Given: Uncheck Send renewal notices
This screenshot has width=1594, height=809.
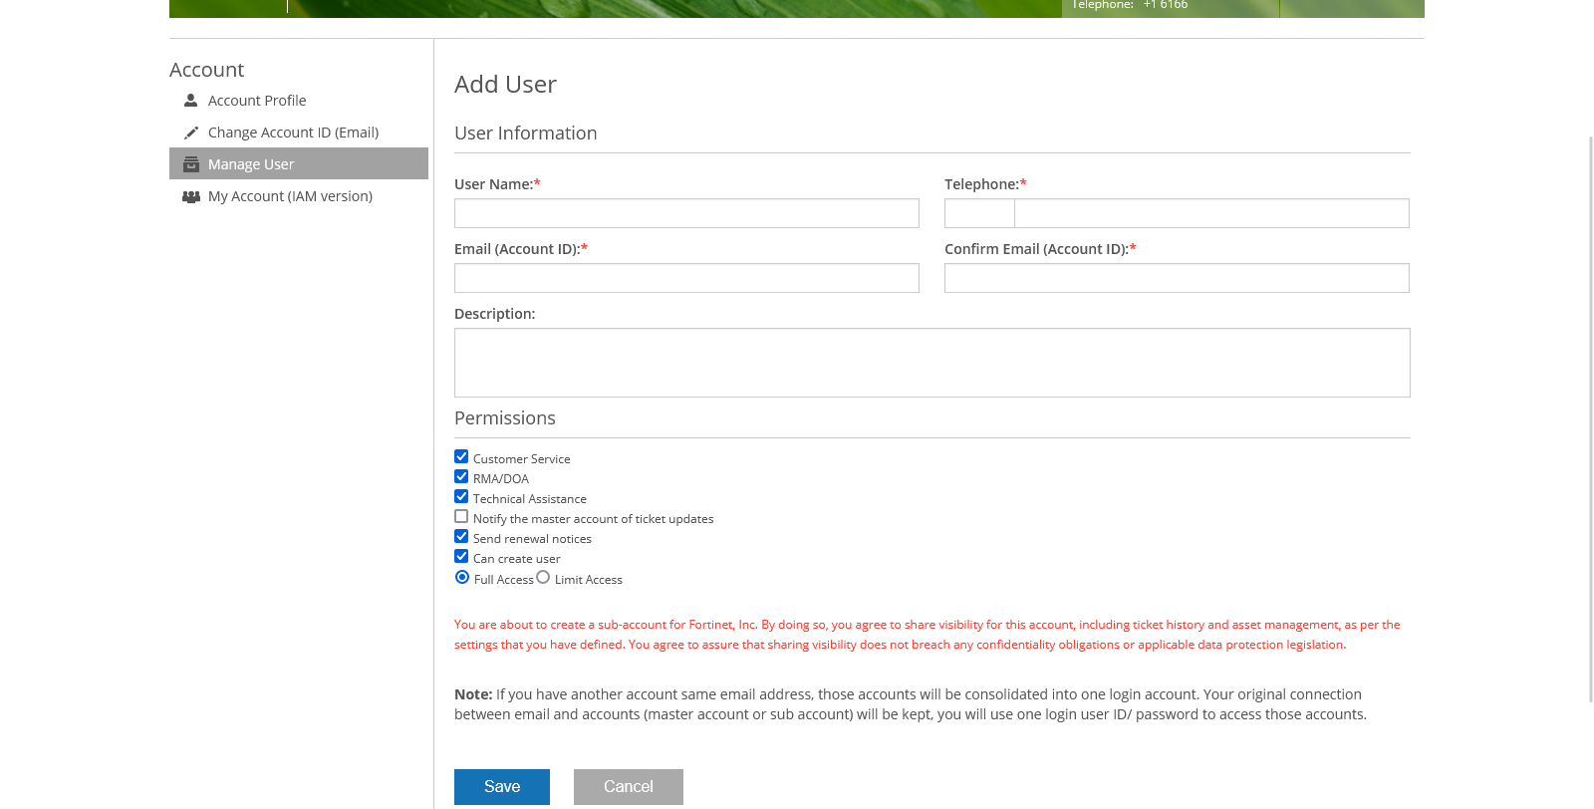Looking at the screenshot, I should tap(461, 537).
